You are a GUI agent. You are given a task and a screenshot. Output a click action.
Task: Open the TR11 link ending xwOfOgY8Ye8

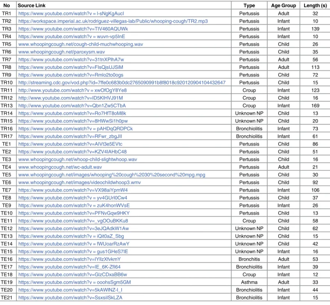click(73, 90)
